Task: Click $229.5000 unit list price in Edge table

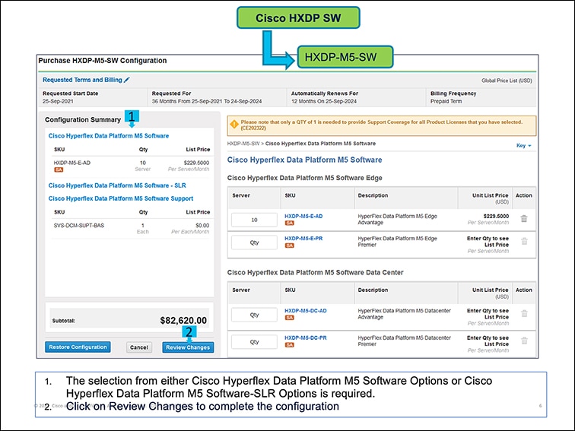Action: click(496, 216)
